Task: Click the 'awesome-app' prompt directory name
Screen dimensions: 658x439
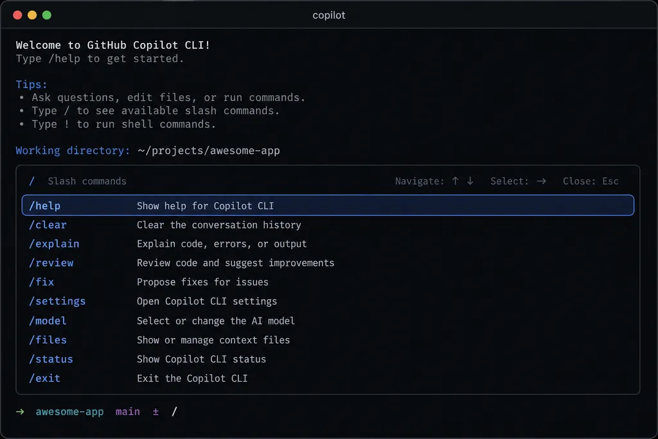Action: coord(69,412)
